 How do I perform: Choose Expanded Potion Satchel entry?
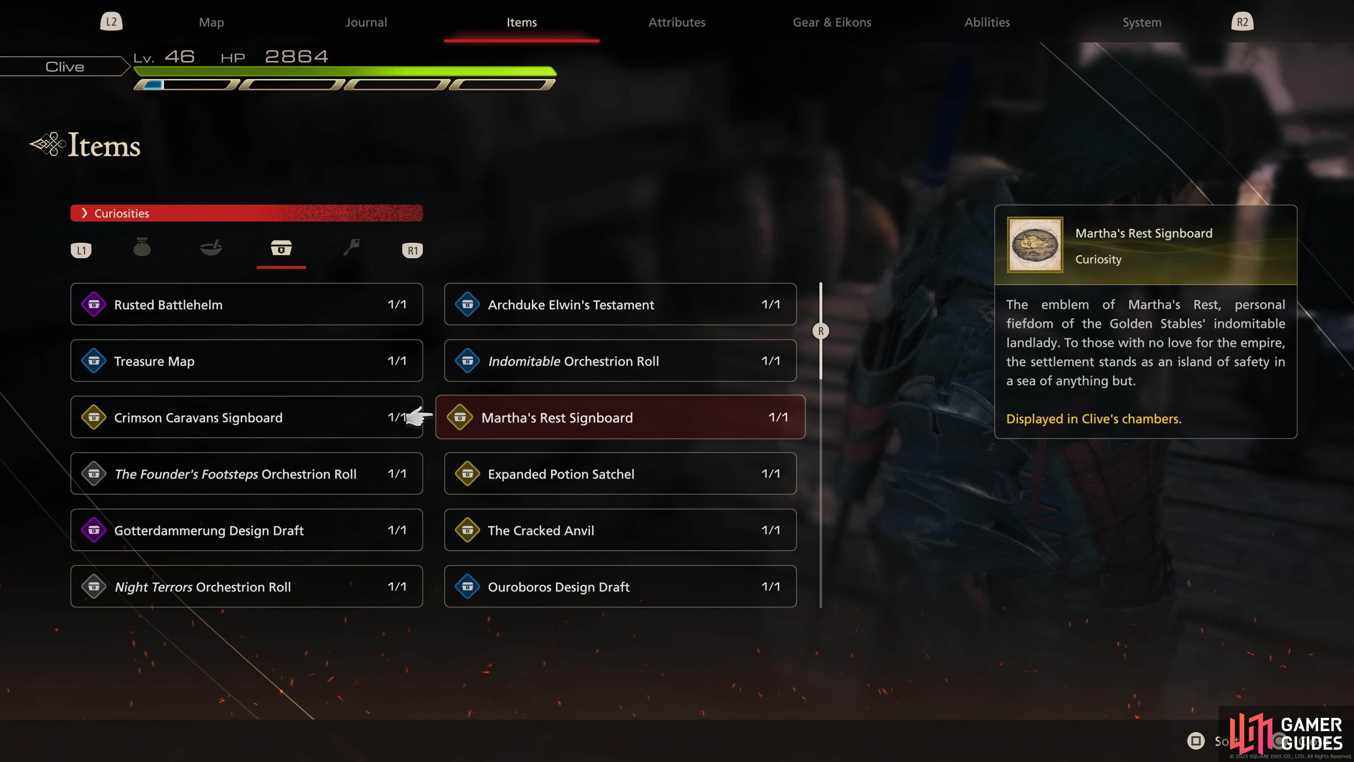pos(620,474)
